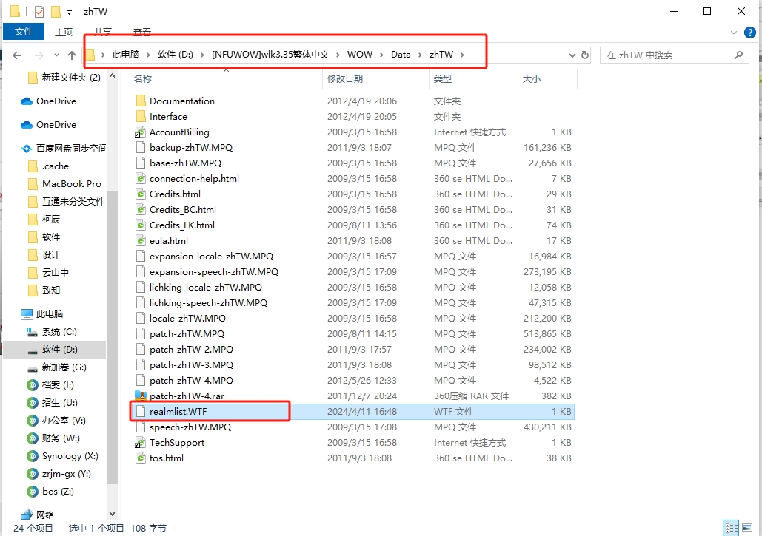The width and height of the screenshot is (762, 536).
Task: Navigate to 软件 (D:) breadcrumb
Action: (176, 55)
